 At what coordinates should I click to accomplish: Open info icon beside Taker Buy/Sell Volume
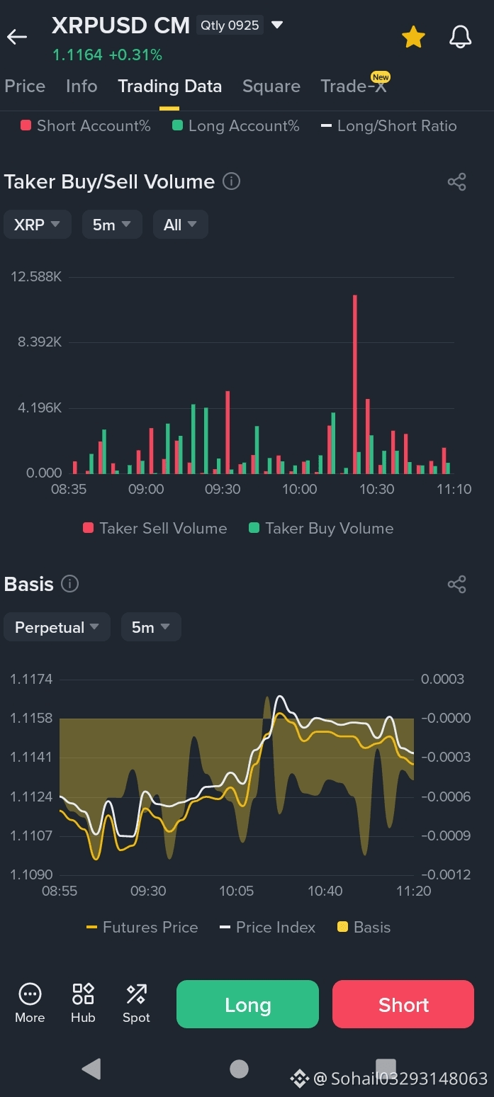pos(231,181)
